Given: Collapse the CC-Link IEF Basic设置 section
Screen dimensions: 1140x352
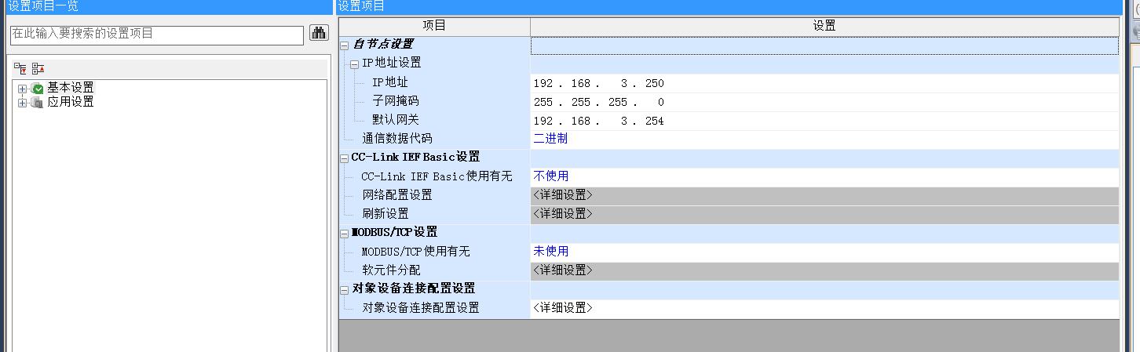Looking at the screenshot, I should [x=344, y=158].
